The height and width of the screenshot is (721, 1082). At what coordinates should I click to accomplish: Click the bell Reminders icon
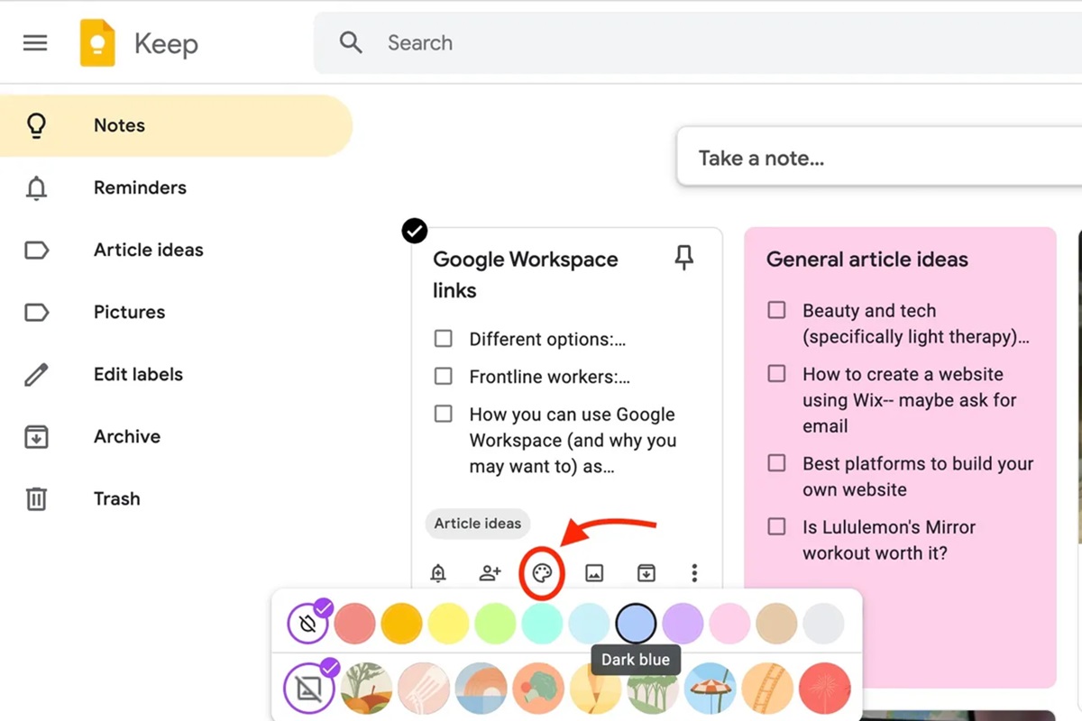tap(36, 187)
